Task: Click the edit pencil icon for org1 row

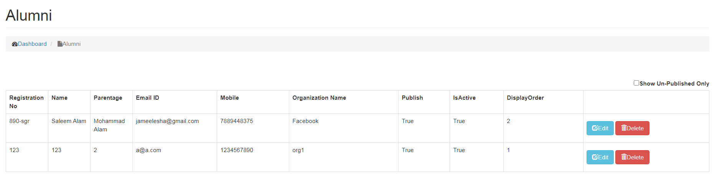Action: pyautogui.click(x=595, y=157)
